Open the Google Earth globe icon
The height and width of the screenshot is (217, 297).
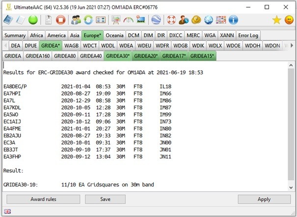click(156, 20)
